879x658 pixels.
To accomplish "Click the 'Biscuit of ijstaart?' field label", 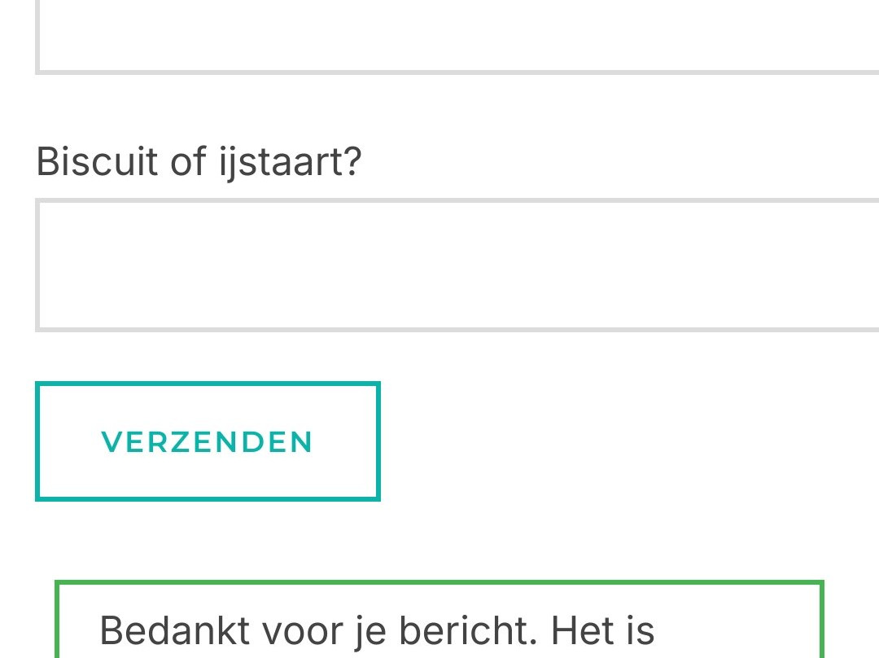I will click(199, 162).
